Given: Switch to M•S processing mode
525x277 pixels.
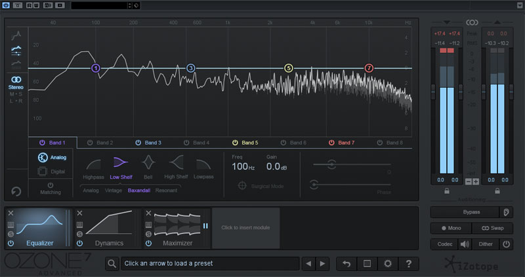Looking at the screenshot, I should pos(16,94).
